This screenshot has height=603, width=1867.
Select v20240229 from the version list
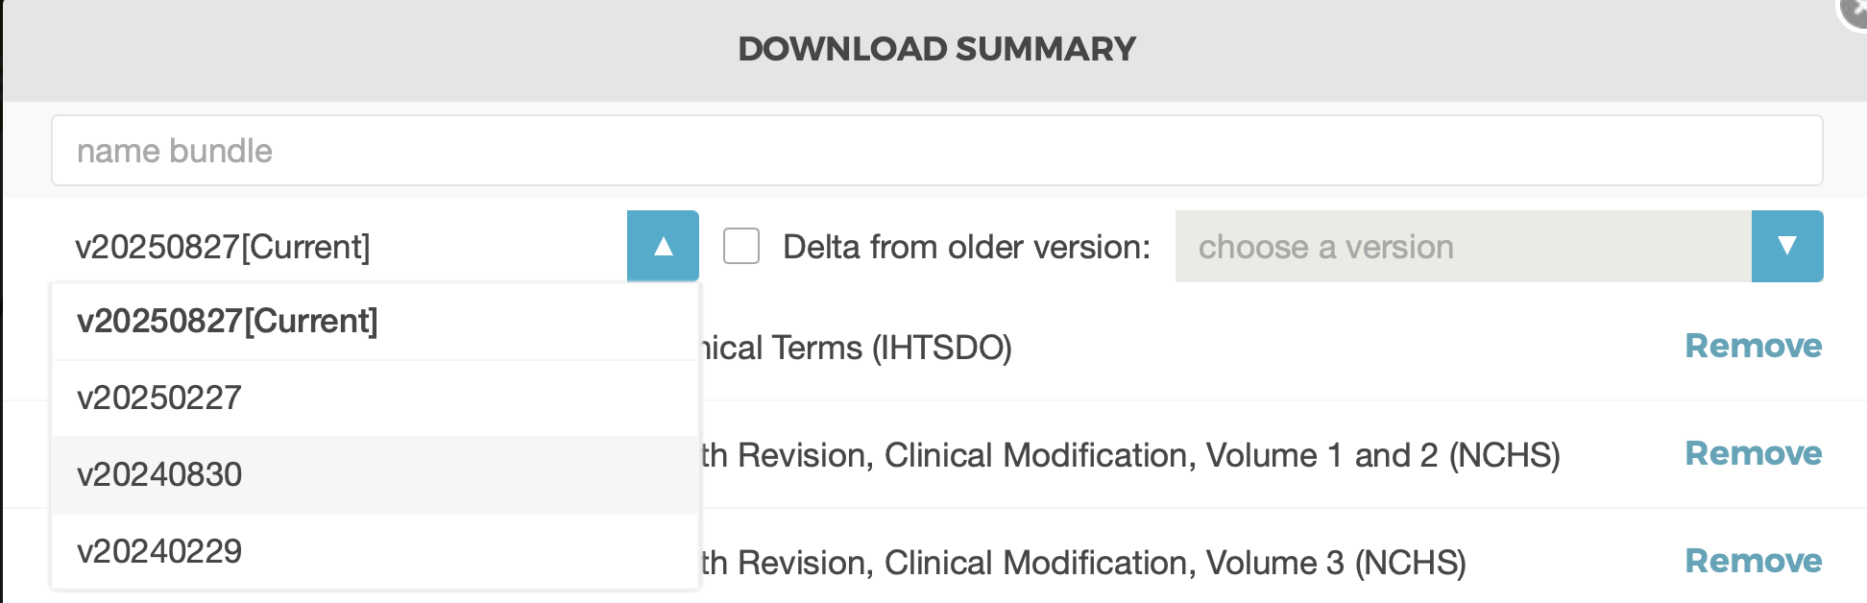159,552
